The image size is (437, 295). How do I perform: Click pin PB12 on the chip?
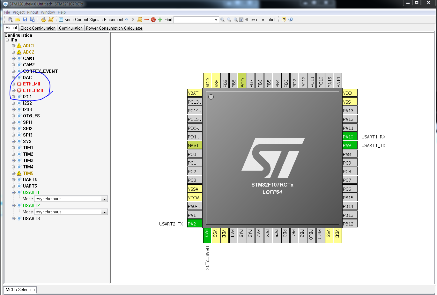350,224
